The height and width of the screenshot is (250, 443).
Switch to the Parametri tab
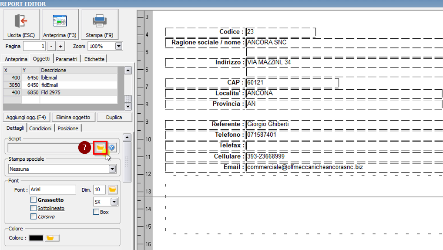tap(67, 59)
